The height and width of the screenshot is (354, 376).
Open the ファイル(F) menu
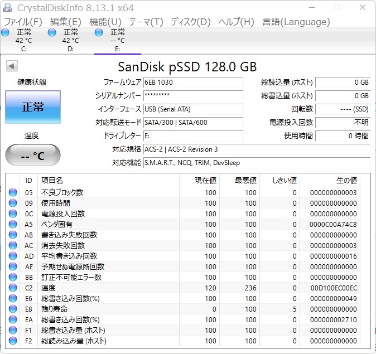tap(23, 22)
